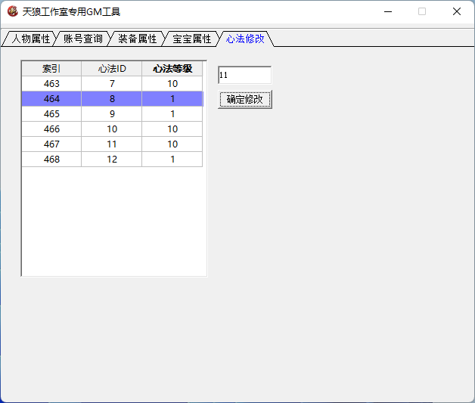The height and width of the screenshot is (403, 475).
Task: Click the app icon in title bar
Action: click(x=12, y=11)
